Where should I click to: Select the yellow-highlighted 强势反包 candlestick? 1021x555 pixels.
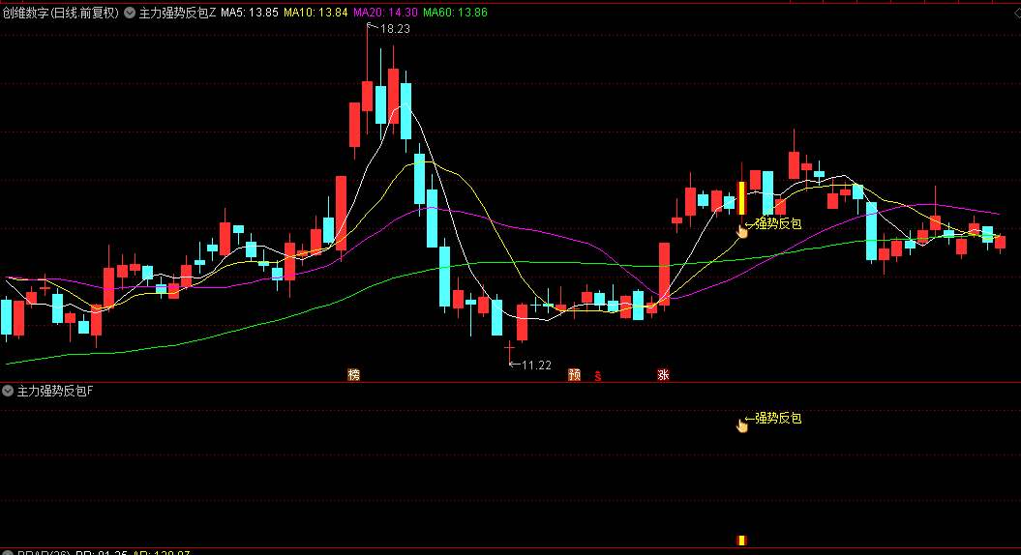741,198
